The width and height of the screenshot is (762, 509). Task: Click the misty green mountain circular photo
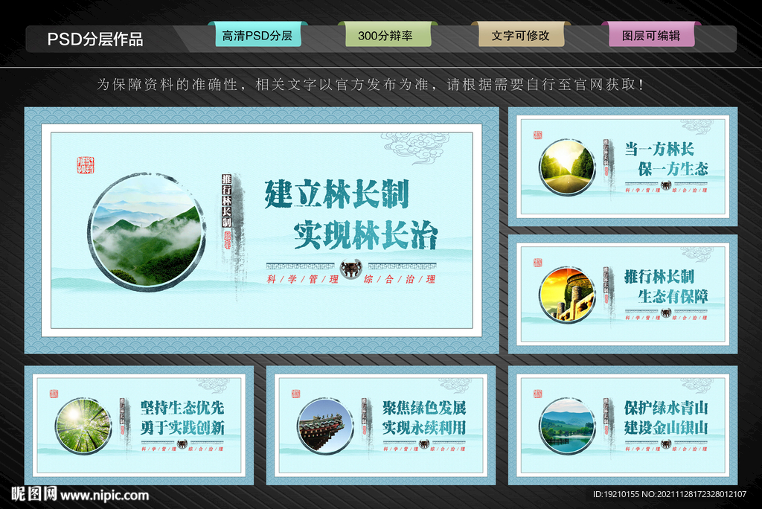pos(147,232)
